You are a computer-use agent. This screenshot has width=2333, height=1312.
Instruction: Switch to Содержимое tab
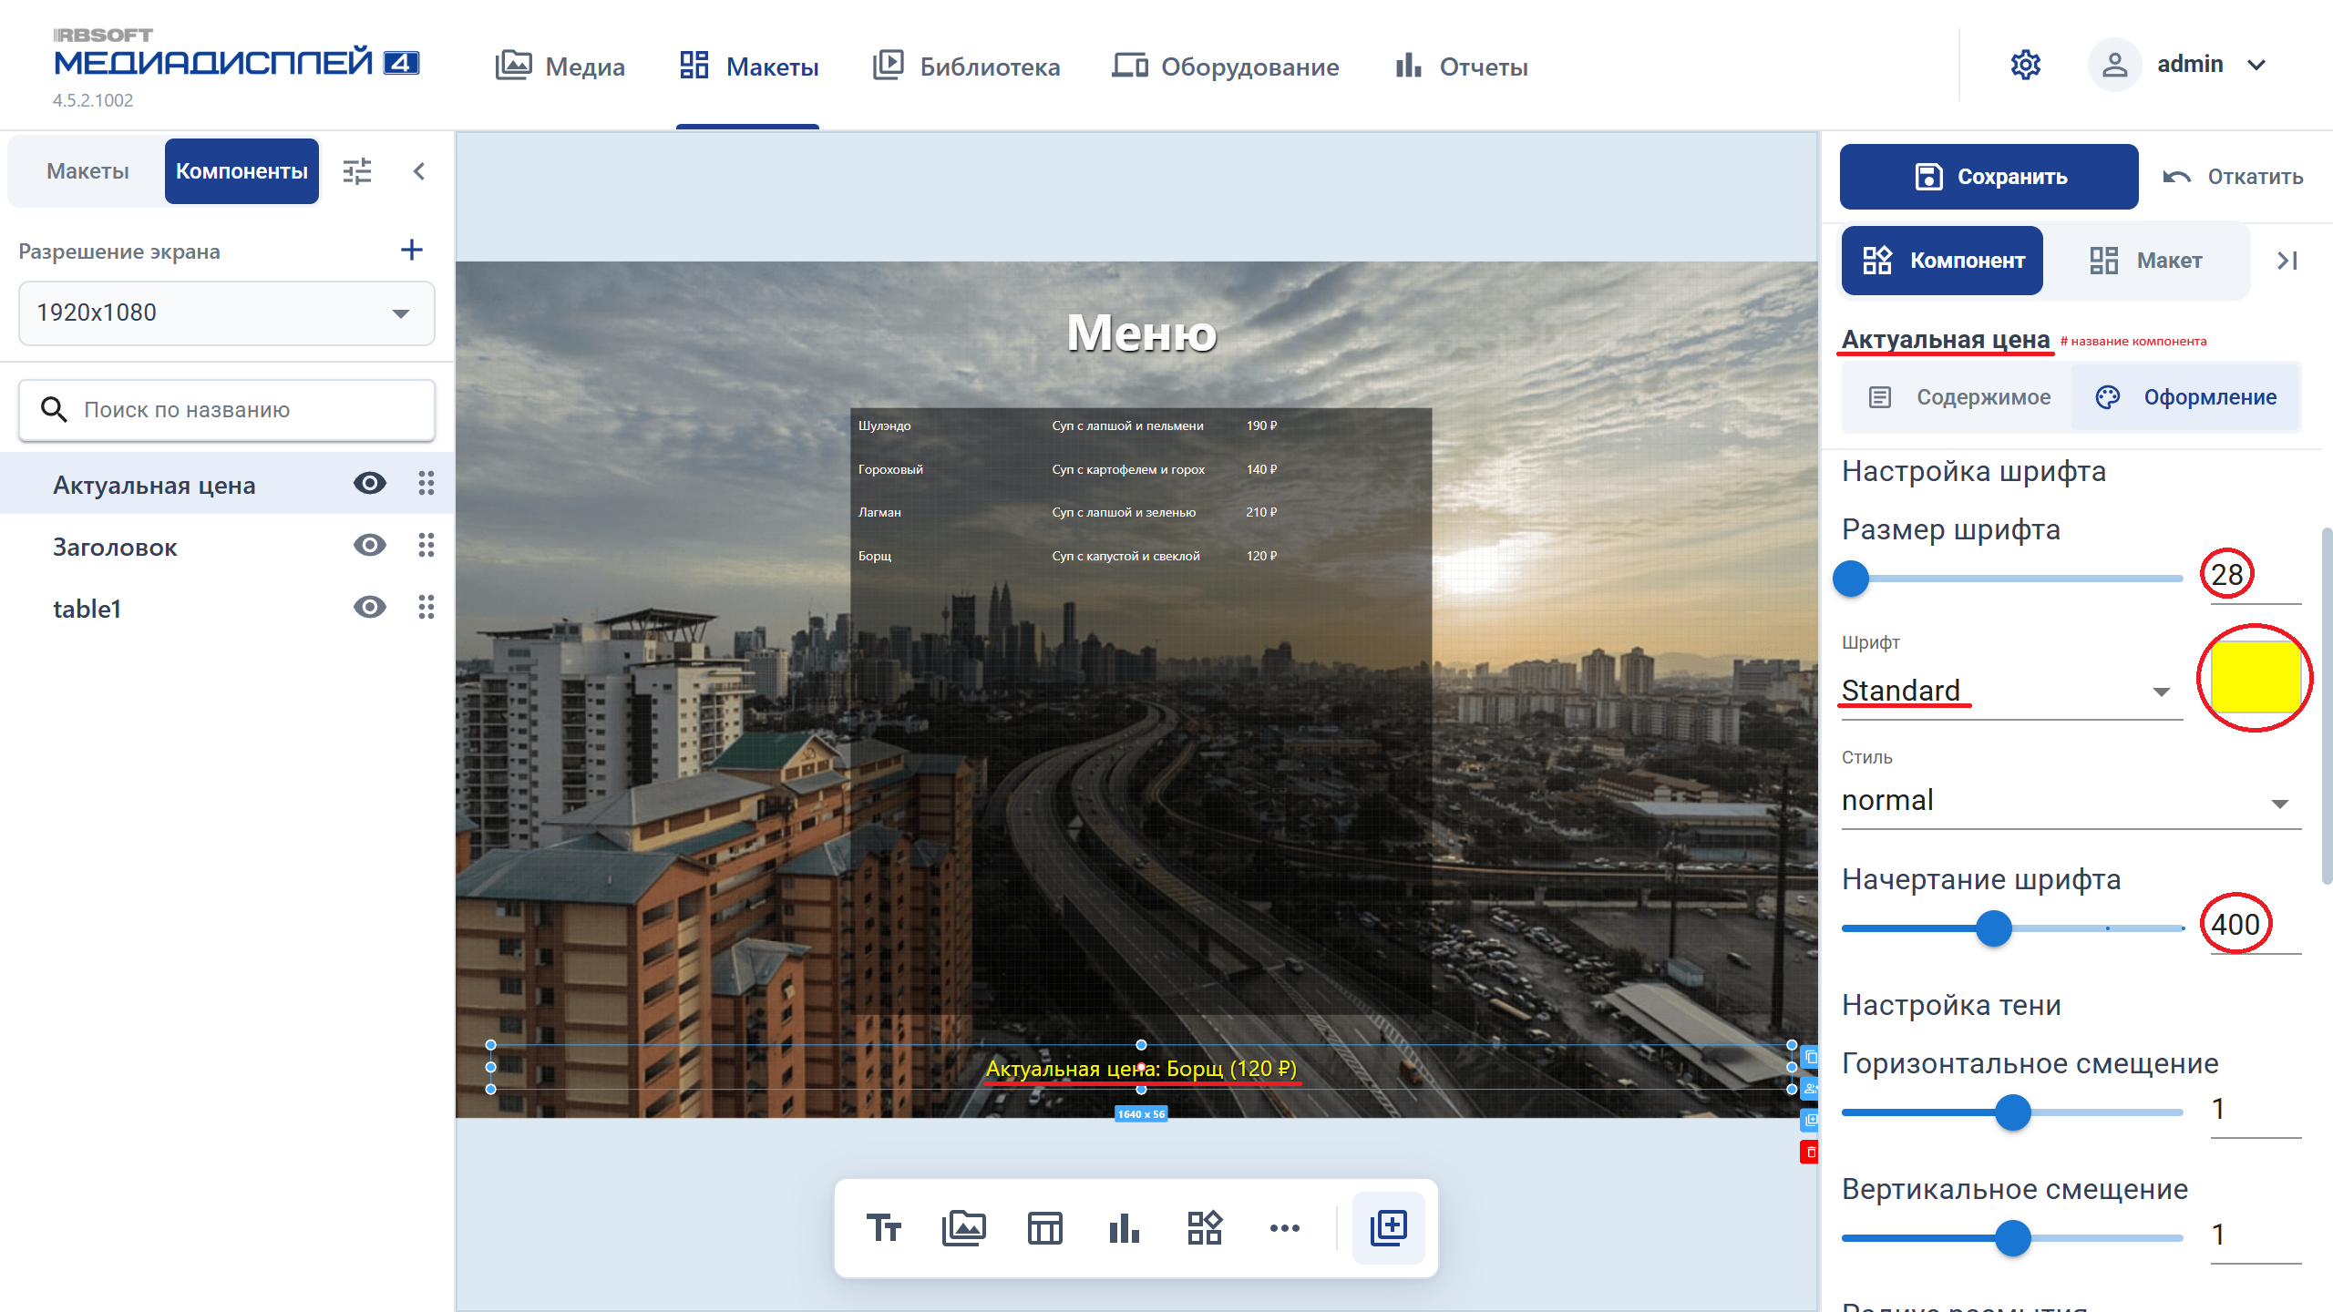pos(1958,397)
